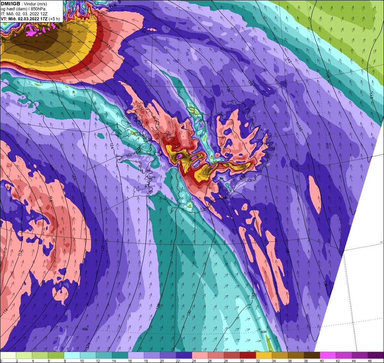Select the legend value label '20'
384x363 pixels.
click(x=162, y=361)
